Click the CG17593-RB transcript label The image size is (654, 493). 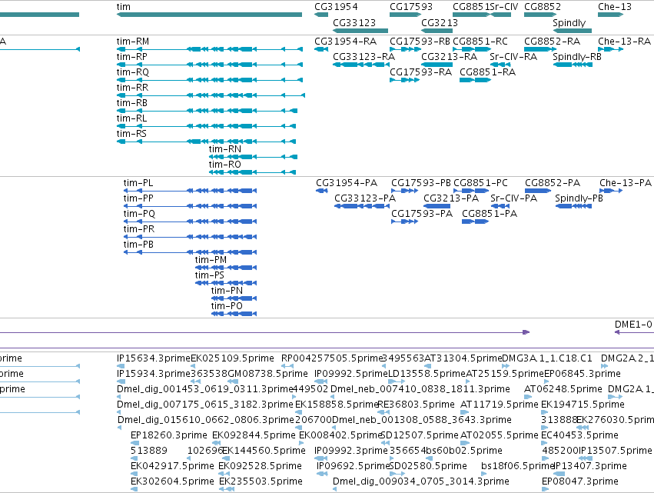[x=420, y=42]
